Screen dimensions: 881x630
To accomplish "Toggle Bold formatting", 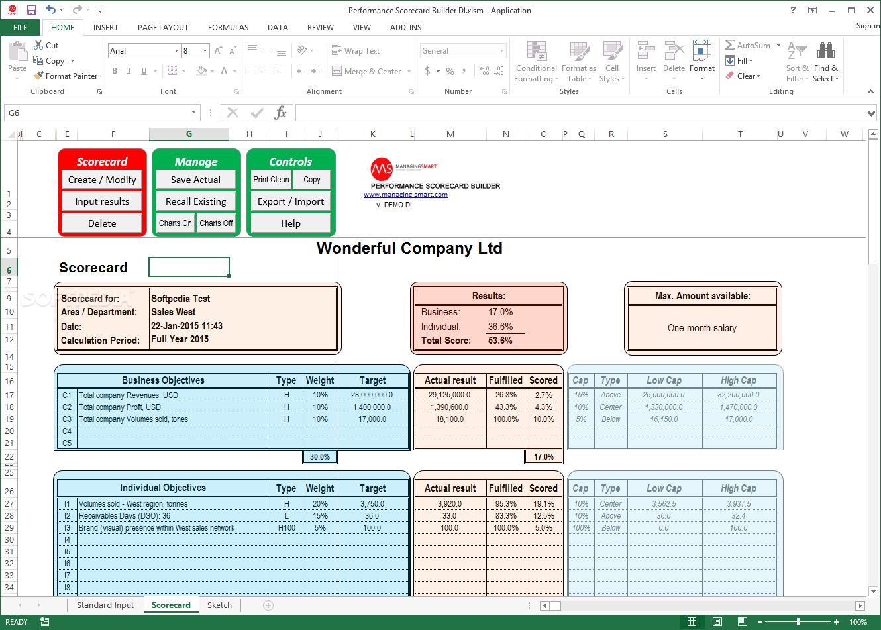I will (x=115, y=71).
